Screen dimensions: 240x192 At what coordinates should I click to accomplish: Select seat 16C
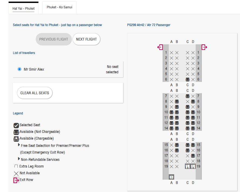tap(188, 150)
